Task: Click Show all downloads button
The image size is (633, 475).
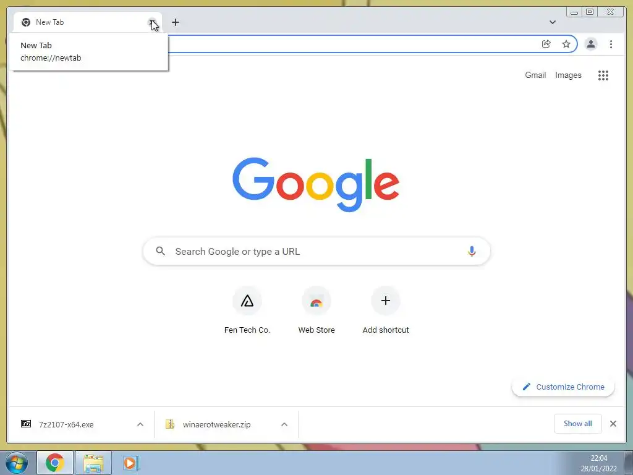Action: coord(578,423)
